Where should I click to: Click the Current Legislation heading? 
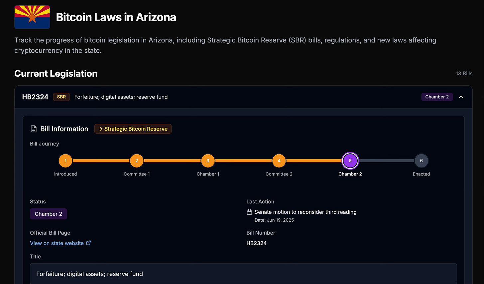pyautogui.click(x=56, y=73)
